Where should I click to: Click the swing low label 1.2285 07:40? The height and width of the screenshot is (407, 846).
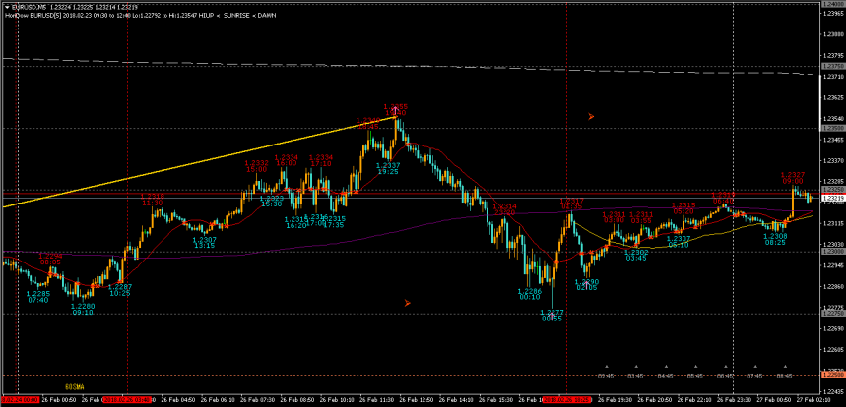tap(38, 297)
